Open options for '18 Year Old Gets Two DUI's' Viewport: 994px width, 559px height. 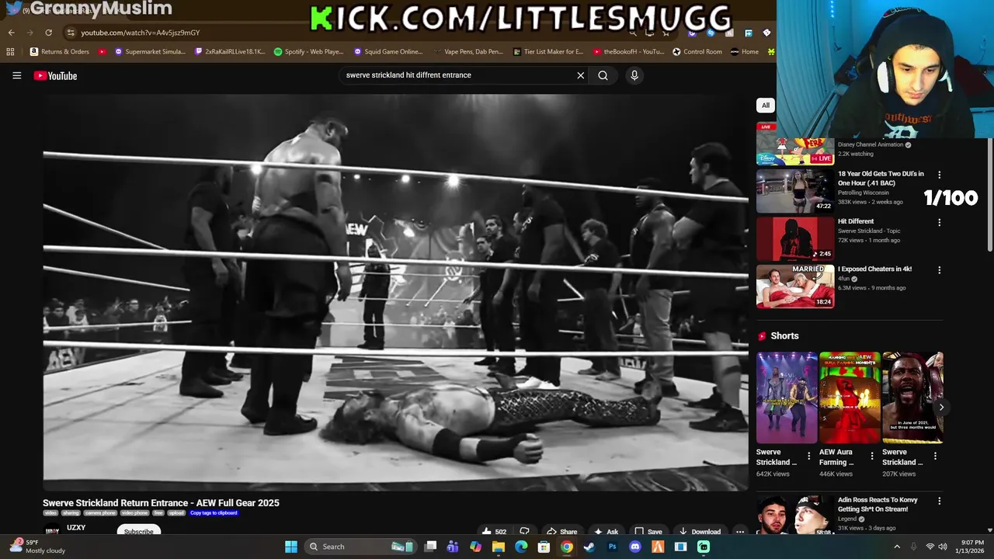pyautogui.click(x=939, y=175)
